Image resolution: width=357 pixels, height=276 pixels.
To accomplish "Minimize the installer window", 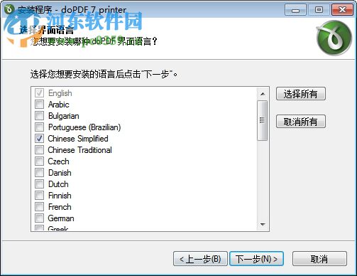I will tap(295, 10).
